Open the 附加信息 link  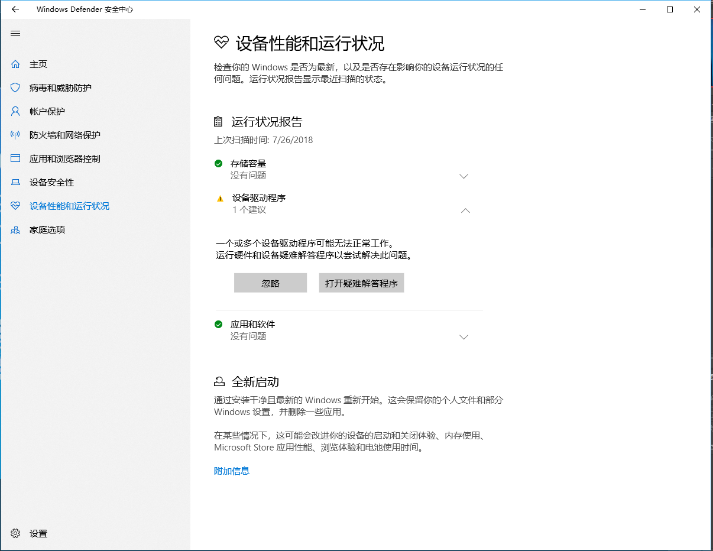(x=231, y=471)
